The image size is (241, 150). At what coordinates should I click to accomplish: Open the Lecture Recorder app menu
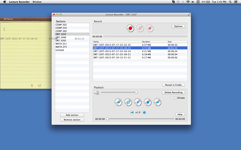click(x=19, y=2)
